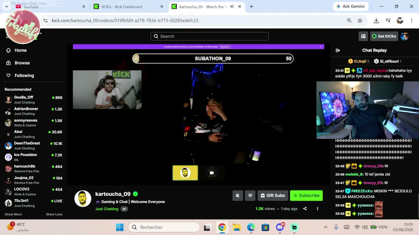The width and height of the screenshot is (419, 235).
Task: Click the Ask Gemini button
Action: (x=350, y=7)
